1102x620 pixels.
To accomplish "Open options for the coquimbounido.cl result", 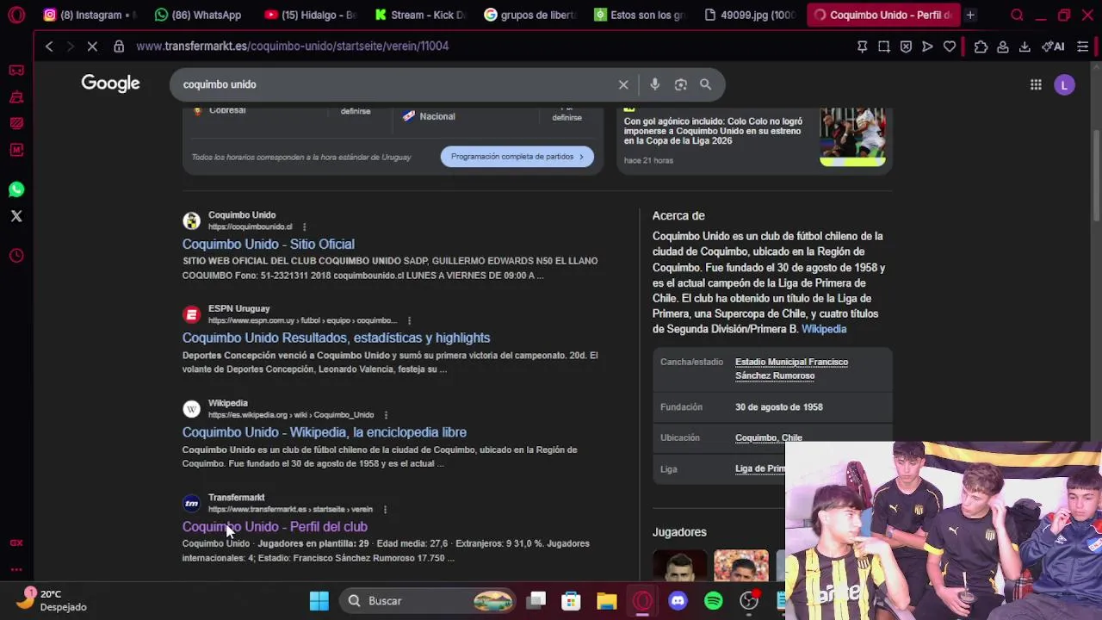I will [304, 227].
